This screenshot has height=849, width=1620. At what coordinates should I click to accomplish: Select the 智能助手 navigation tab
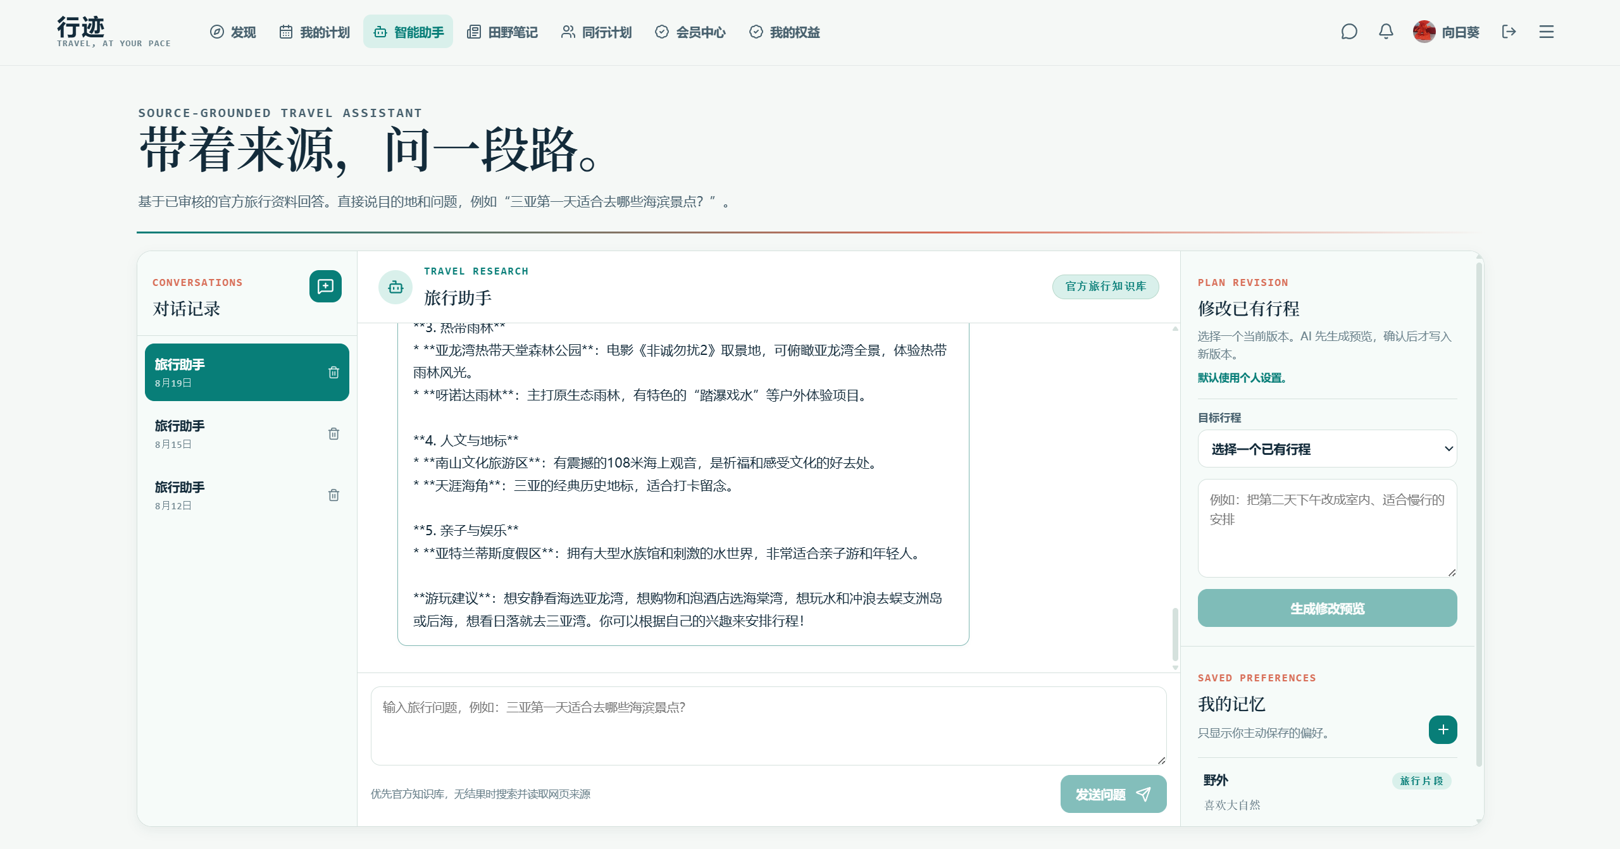pyautogui.click(x=408, y=32)
